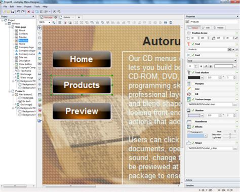Select Company logo in the project tree

point(26,47)
